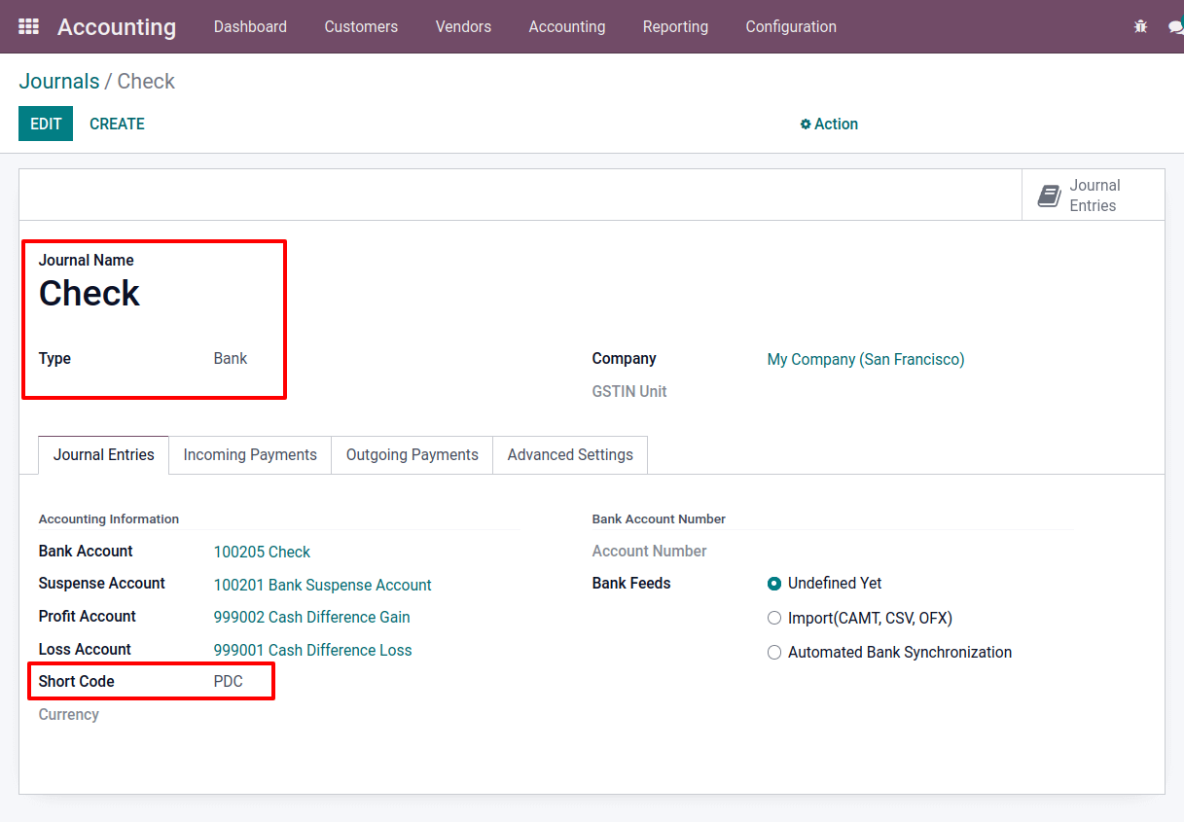Go back to Journals breadcrumb
1184x822 pixels.
pos(59,82)
